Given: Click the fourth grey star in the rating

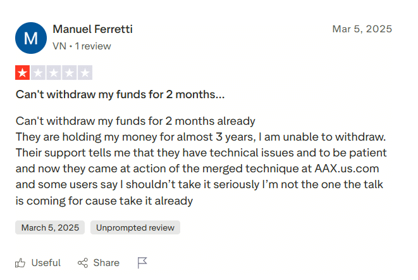Looking at the screenshot, I should 70,73.
